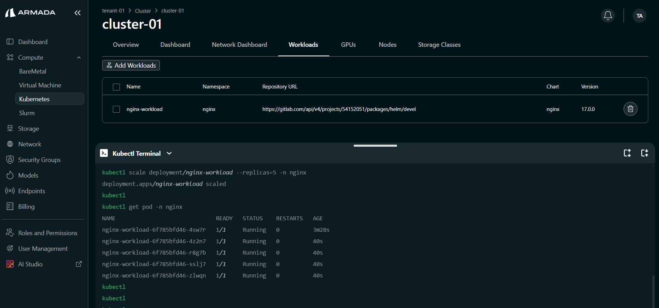Viewport: 659px width, 308px height.
Task: Click the AI Studio grid icon
Action: coord(10,264)
